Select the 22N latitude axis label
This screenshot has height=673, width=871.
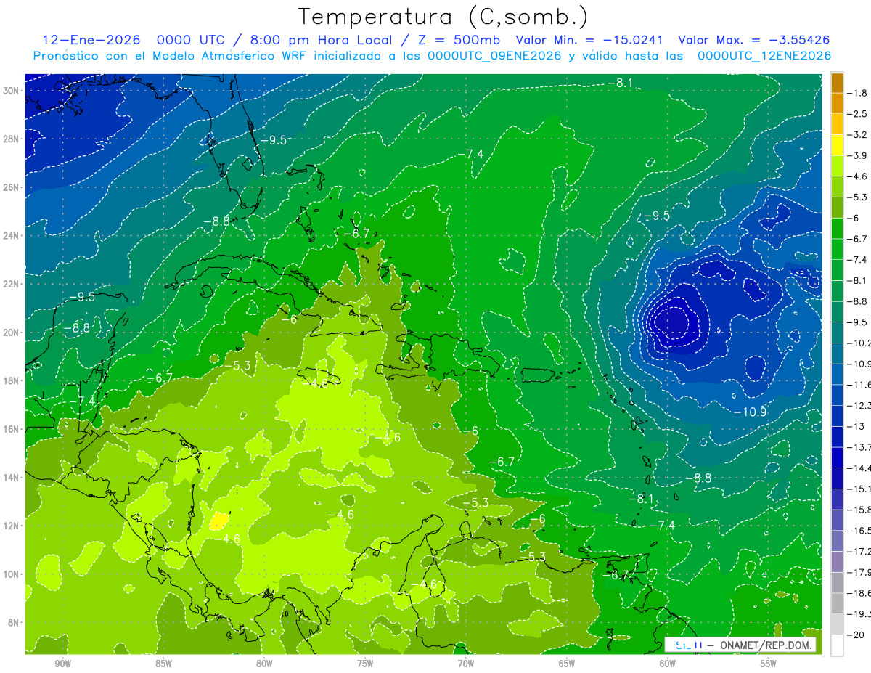coord(11,284)
